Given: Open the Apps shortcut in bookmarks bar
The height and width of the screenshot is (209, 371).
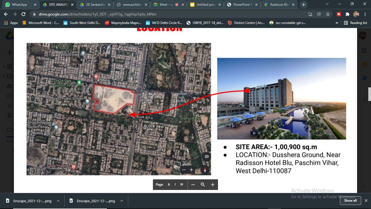Looking at the screenshot, I should (11, 23).
